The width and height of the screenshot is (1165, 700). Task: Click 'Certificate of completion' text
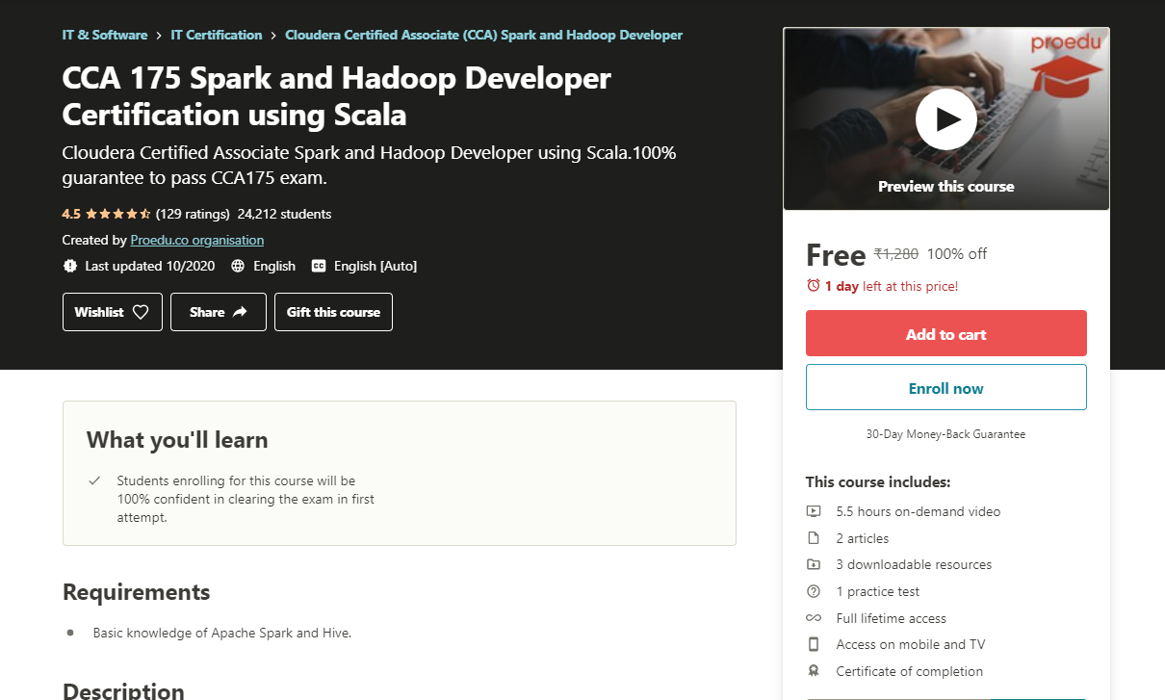point(910,671)
